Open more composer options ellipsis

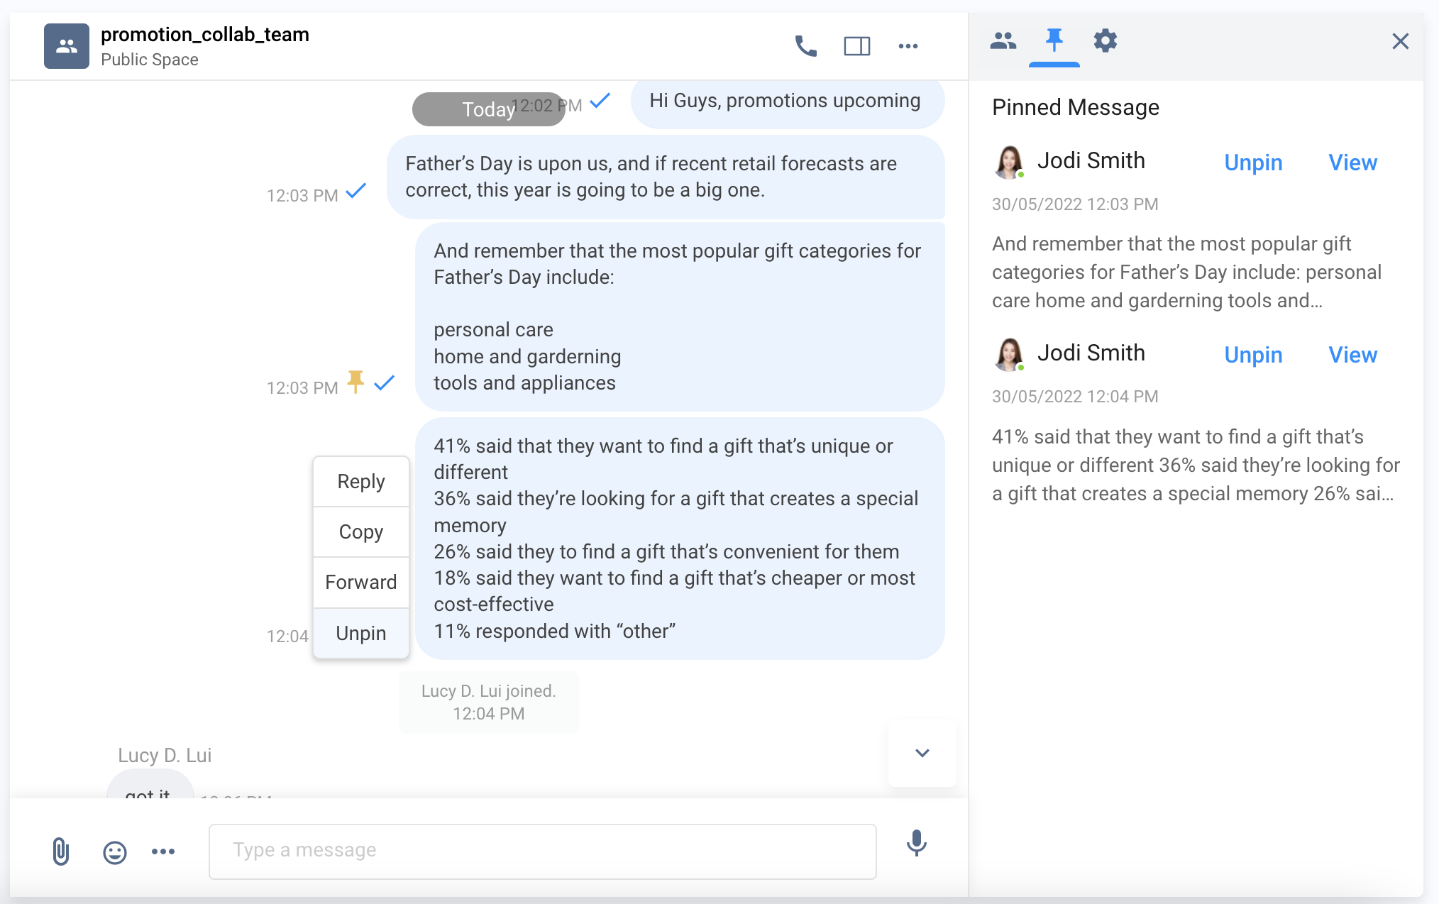(x=162, y=851)
